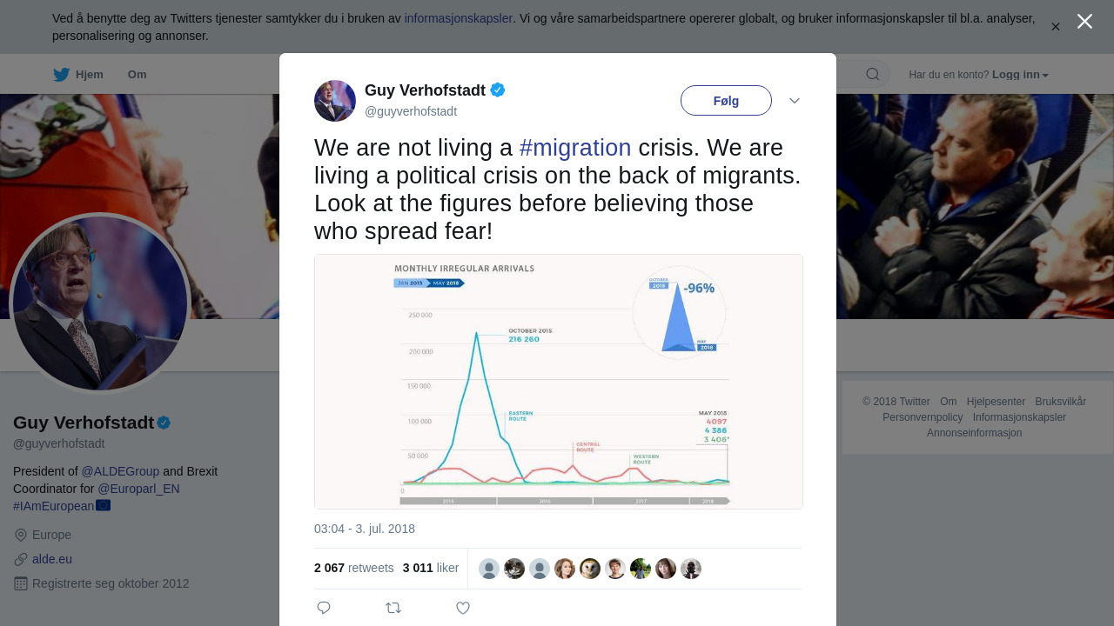
Task: Go to the Om menu item
Action: point(137,75)
